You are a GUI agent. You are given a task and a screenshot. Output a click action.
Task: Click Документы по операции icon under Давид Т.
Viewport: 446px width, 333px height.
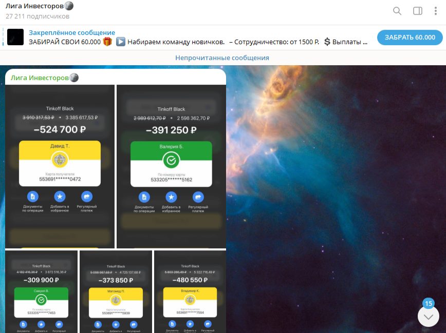[x=33, y=197]
